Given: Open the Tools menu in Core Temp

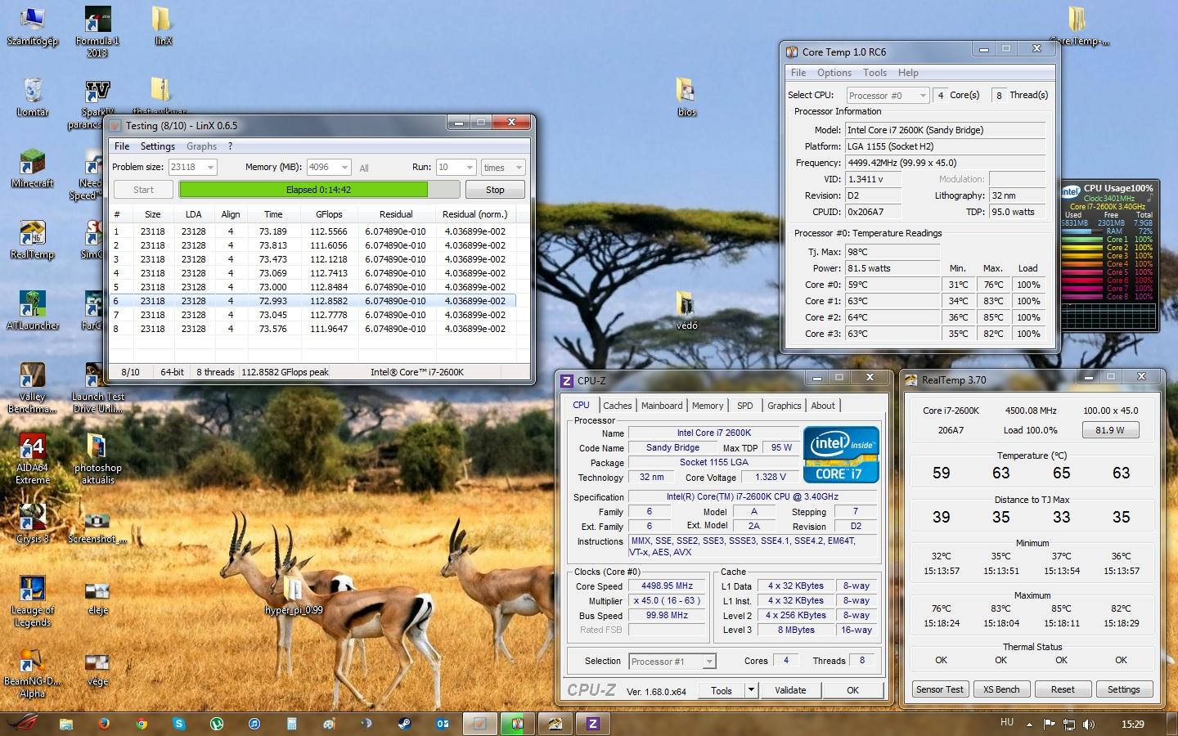Looking at the screenshot, I should point(875,73).
